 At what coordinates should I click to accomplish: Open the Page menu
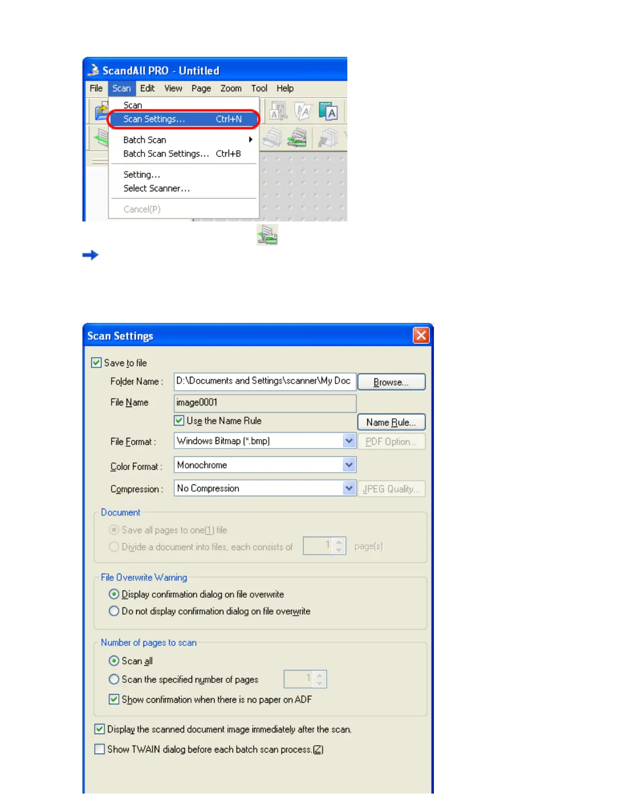(201, 88)
